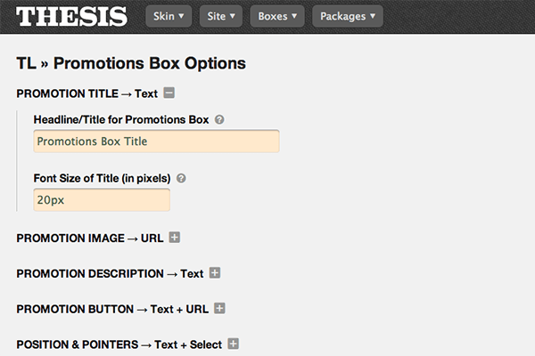Click the Font Size help question icon
Screen dimensions: 535x356
pos(181,178)
